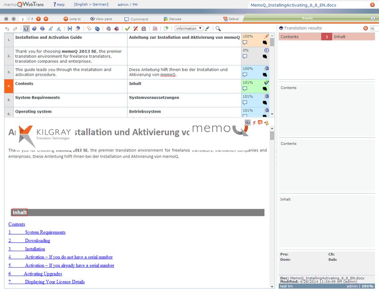This screenshot has width=379, height=293.
Task: Click the orange speech bubble preview icon
Action: (260, 122)
